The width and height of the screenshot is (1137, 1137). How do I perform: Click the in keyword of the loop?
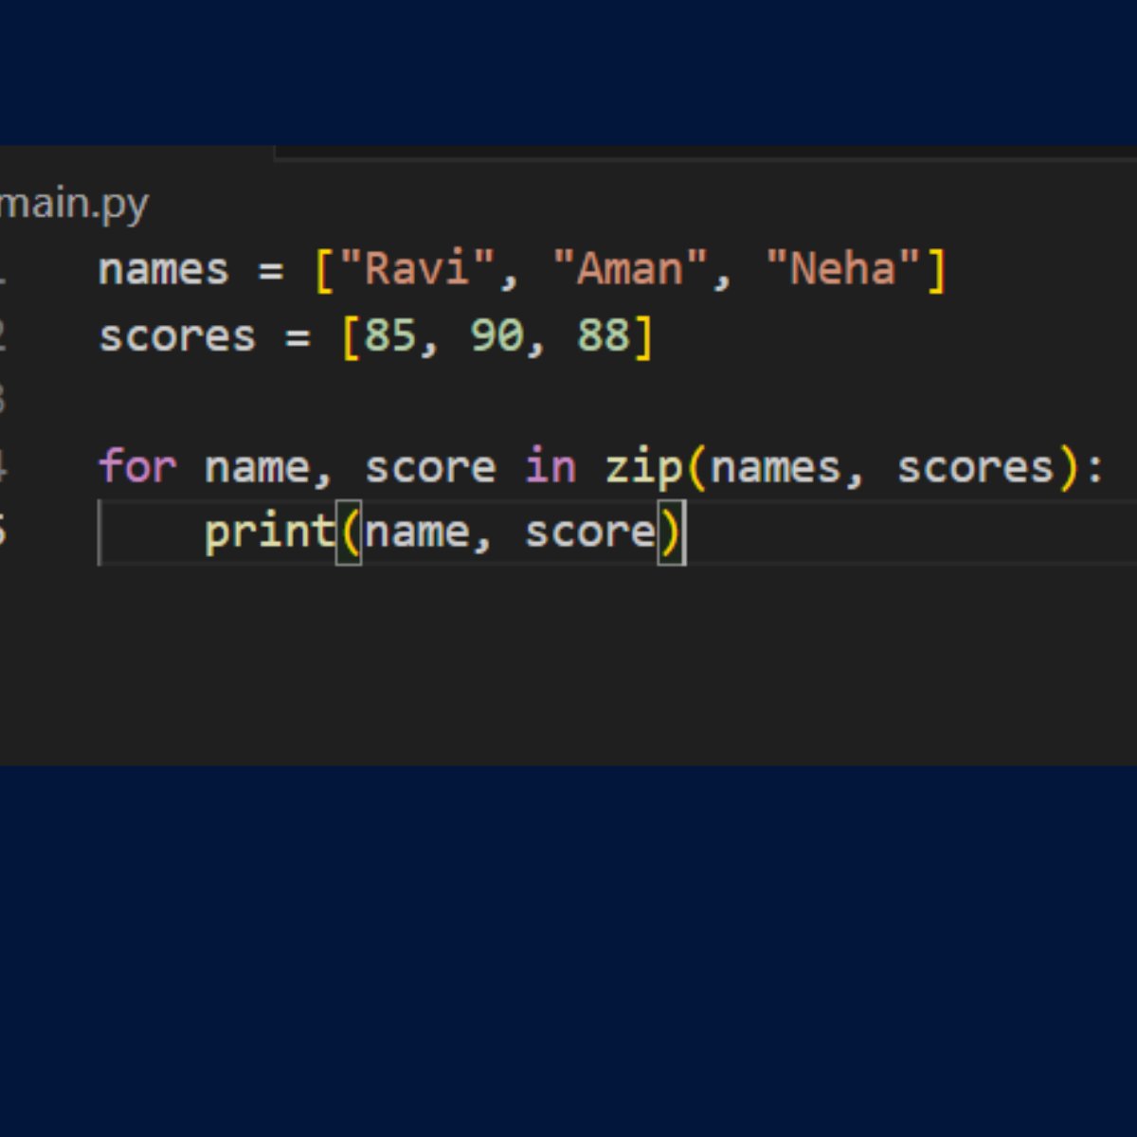tap(550, 466)
